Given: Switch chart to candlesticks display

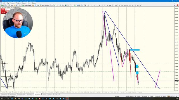Looking at the screenshot, I should pyautogui.click(x=55, y=5).
